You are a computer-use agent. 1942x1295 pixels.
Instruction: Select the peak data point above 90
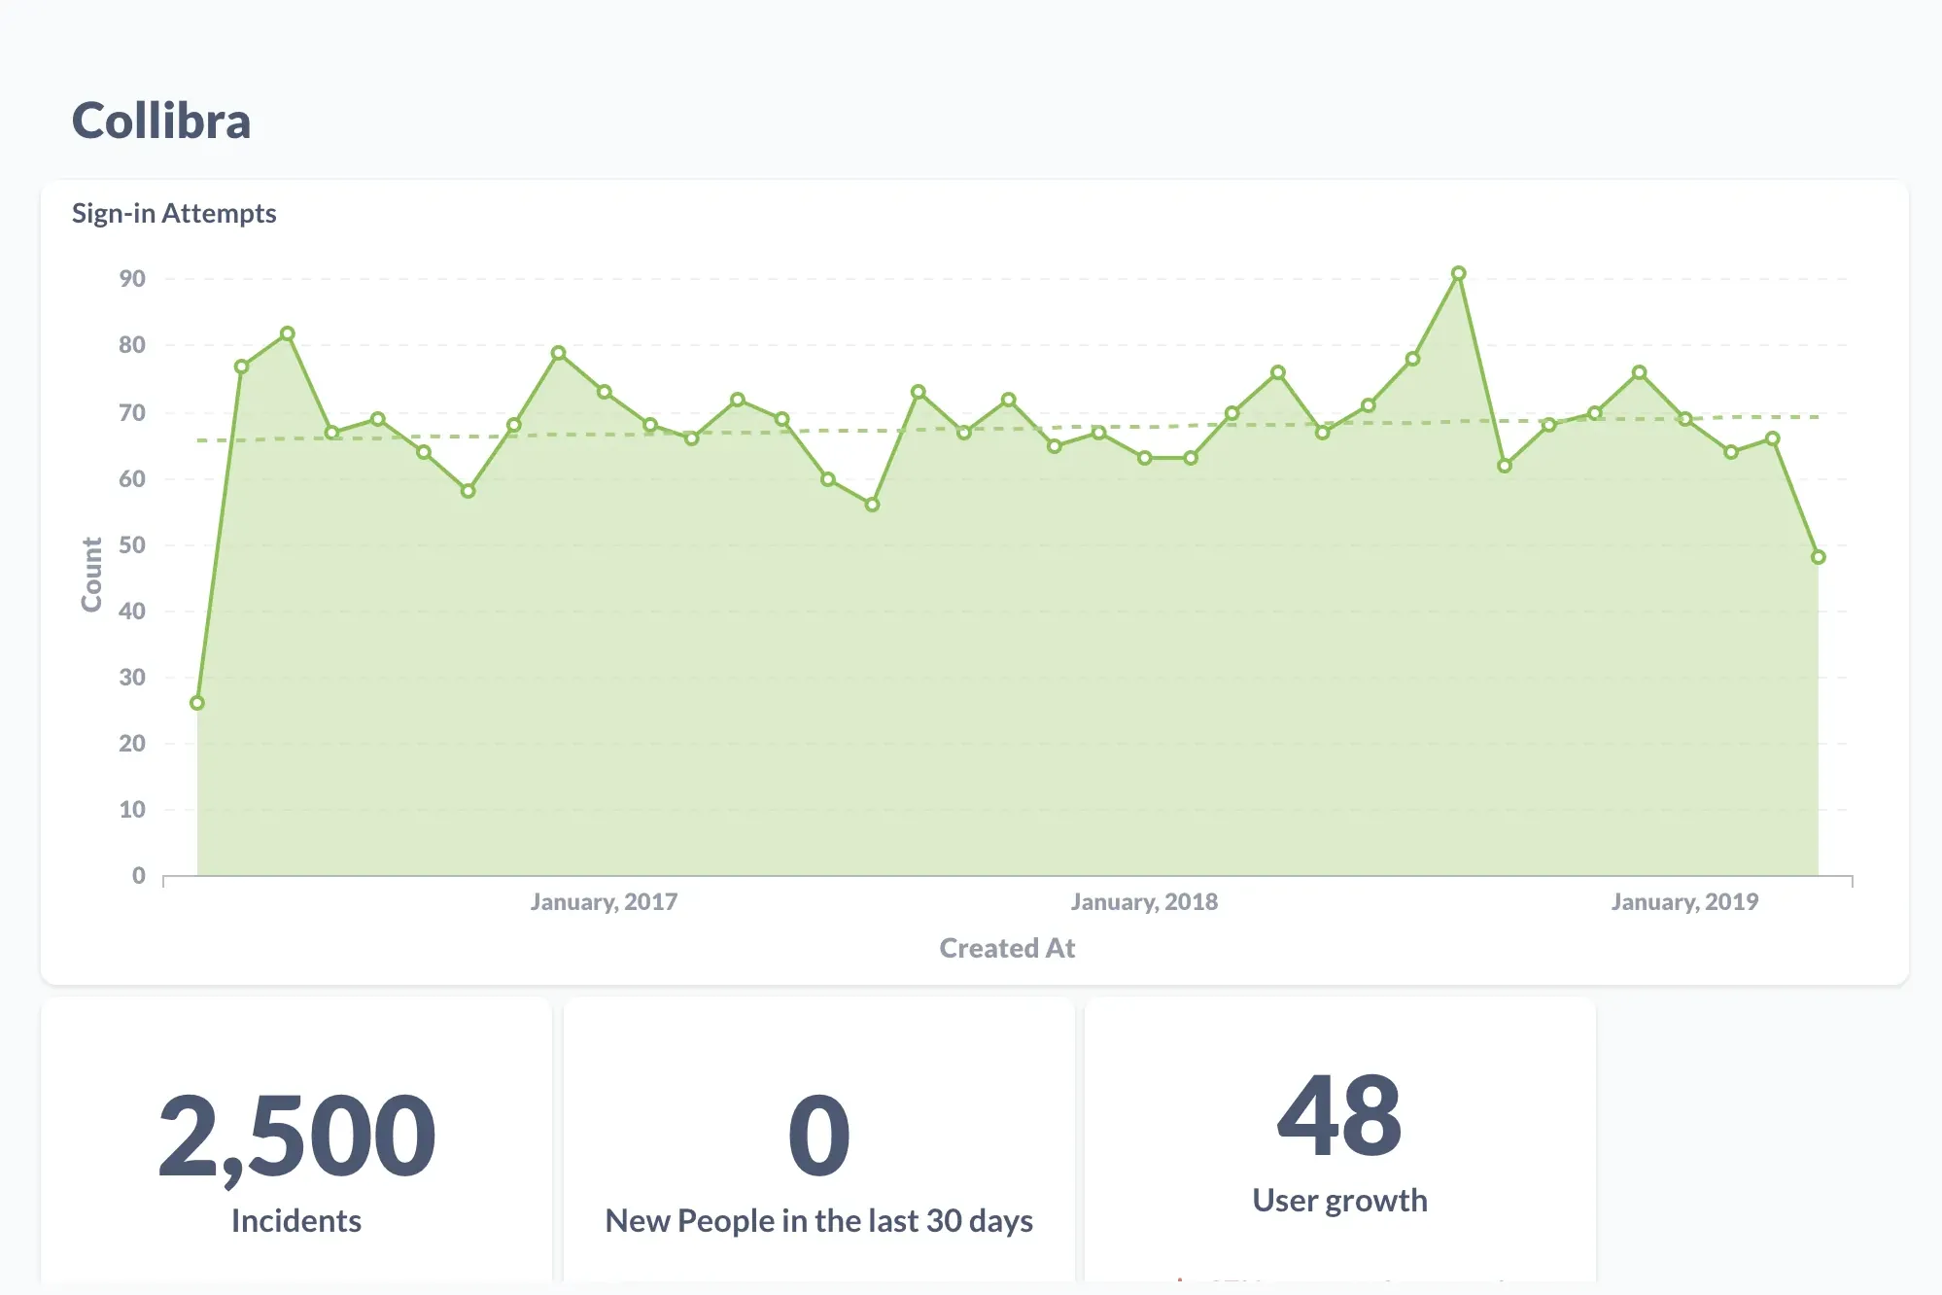pyautogui.click(x=1458, y=274)
